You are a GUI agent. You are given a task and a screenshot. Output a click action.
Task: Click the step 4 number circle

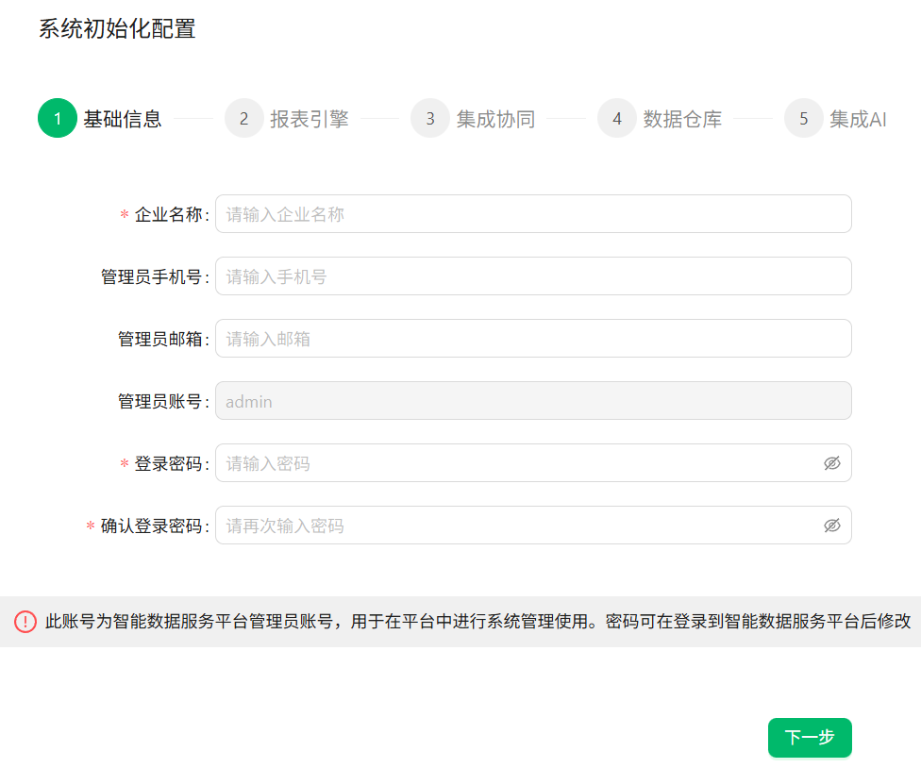(617, 119)
